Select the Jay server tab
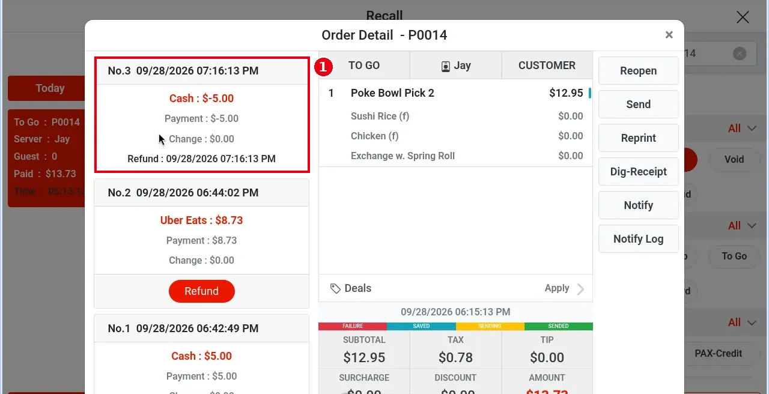This screenshot has width=769, height=394. click(x=455, y=65)
